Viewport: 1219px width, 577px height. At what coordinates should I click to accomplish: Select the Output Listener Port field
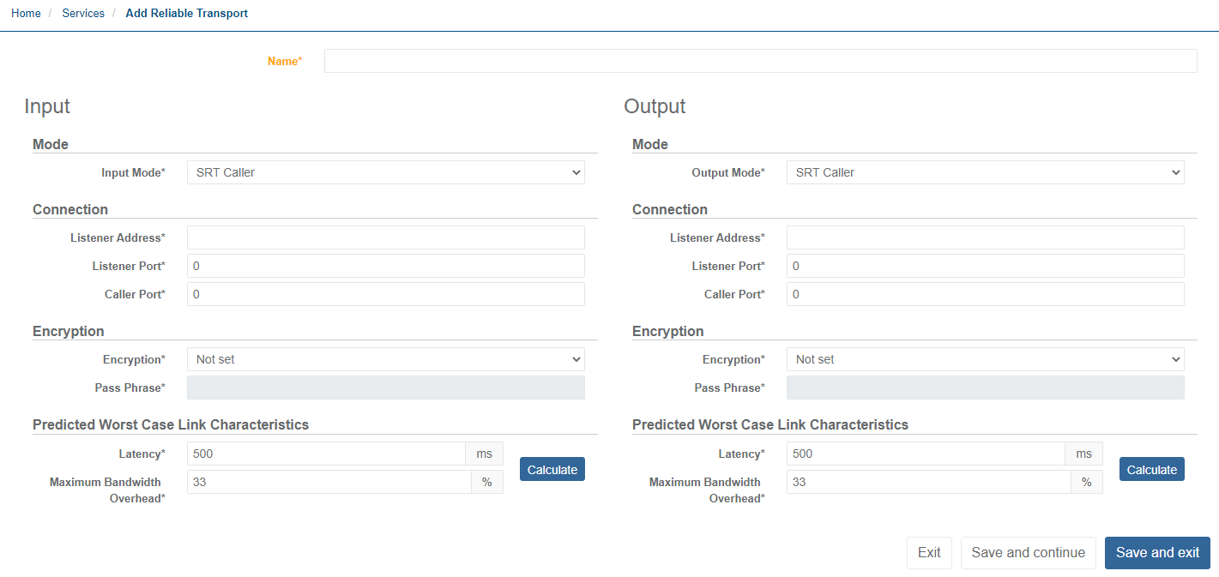tap(984, 266)
